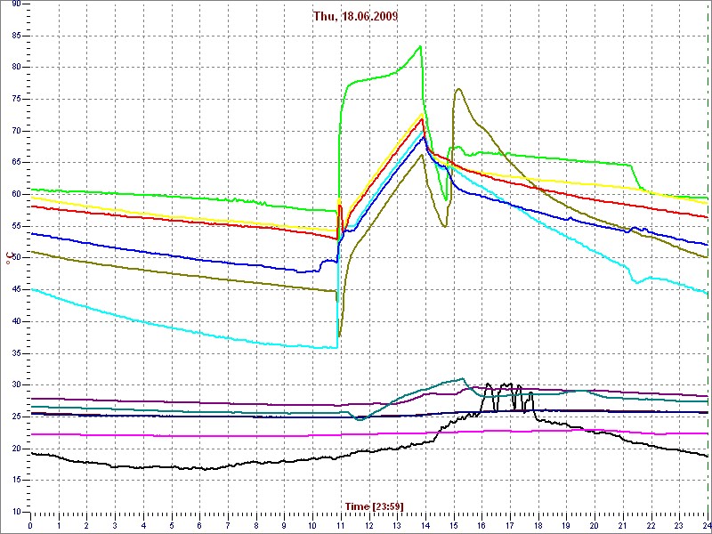712x534 pixels.
Task: Click hour 3 on the time axis
Action: [115, 525]
